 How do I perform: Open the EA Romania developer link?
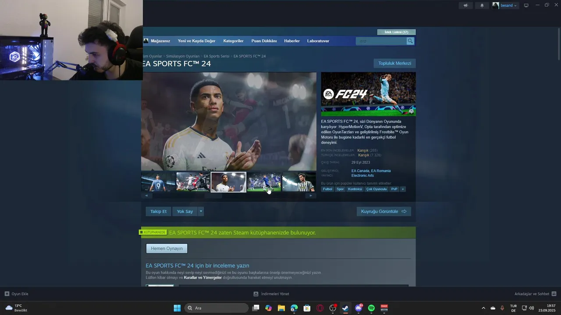click(381, 171)
